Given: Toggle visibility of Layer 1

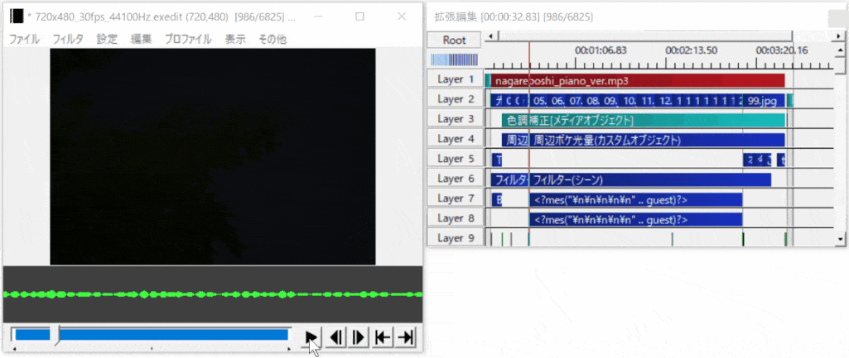Looking at the screenshot, I should pyautogui.click(x=455, y=79).
